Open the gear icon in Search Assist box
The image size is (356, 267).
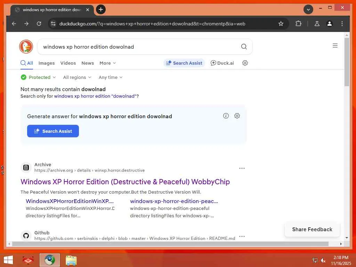pos(237,116)
